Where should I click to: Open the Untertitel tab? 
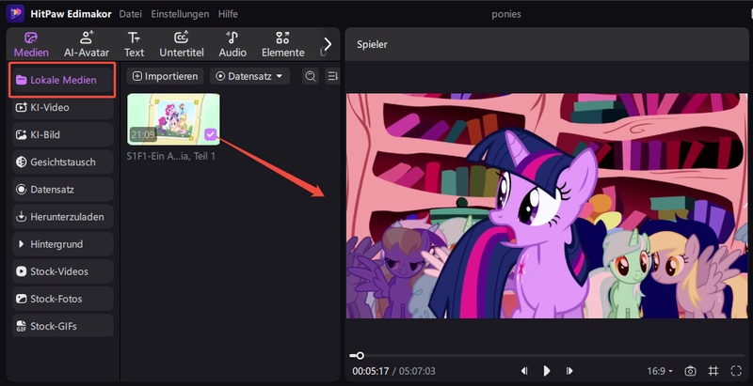(x=182, y=44)
